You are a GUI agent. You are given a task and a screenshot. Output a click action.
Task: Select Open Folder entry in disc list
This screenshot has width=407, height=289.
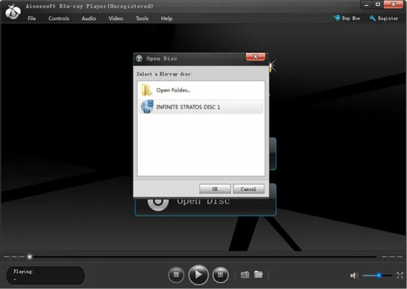tap(201, 90)
